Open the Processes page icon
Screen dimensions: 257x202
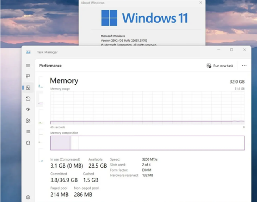pos(28,76)
